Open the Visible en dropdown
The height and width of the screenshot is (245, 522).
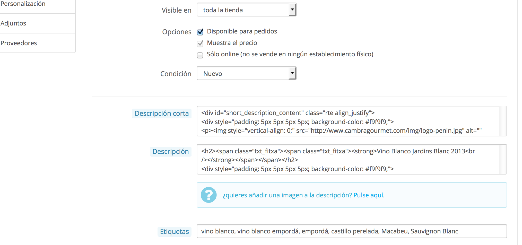(x=247, y=10)
